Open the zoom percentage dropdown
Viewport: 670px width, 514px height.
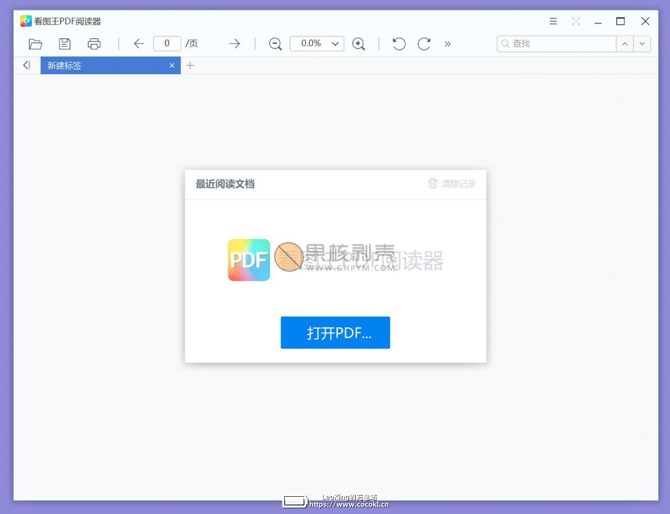317,43
